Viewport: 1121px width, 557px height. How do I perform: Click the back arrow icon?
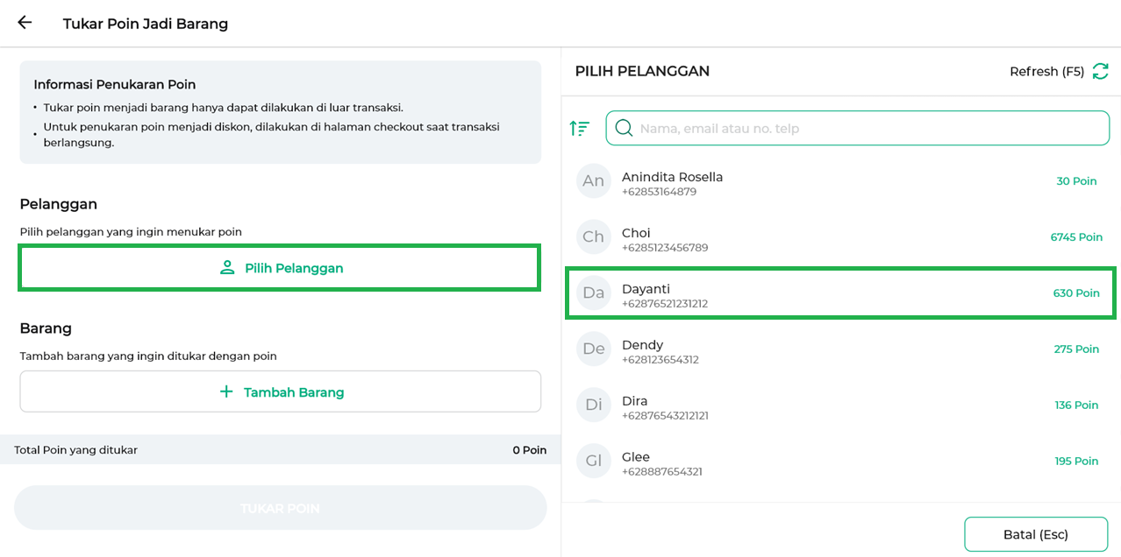coord(25,23)
